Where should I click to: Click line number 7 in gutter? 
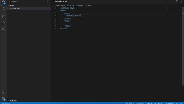tap(56, 23)
